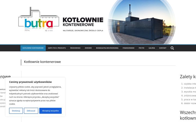
Task: Accept cookies with Akceptuj wszystko button
Action: click(50, 111)
